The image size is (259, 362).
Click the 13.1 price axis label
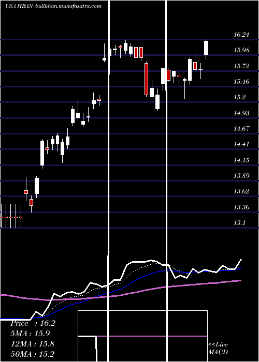tap(239, 223)
